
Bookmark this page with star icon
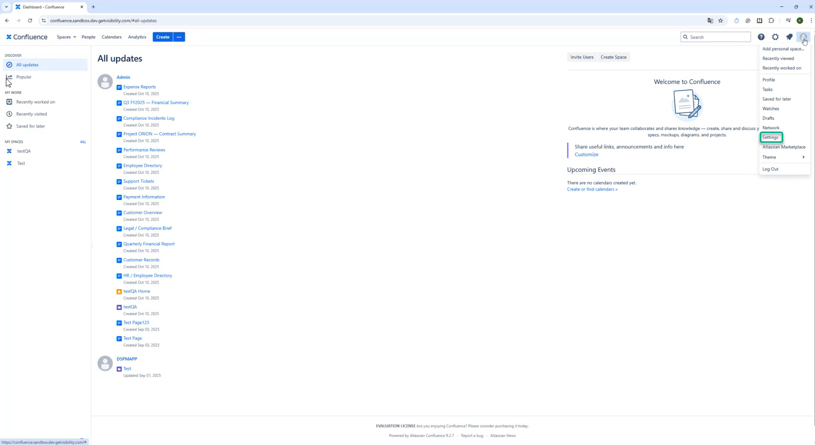pyautogui.click(x=721, y=21)
